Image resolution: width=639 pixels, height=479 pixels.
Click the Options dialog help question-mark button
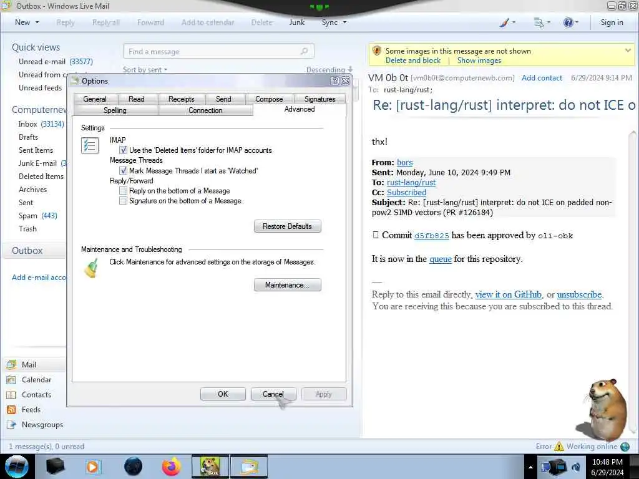(335, 80)
